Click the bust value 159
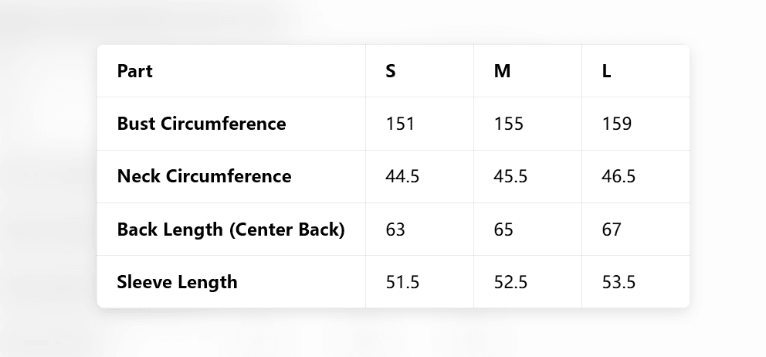Image resolution: width=766 pixels, height=357 pixels. 616,124
